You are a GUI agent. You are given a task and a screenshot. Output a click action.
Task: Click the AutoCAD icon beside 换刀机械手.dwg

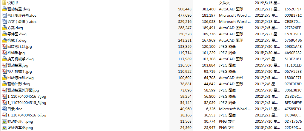pos(4,59)
